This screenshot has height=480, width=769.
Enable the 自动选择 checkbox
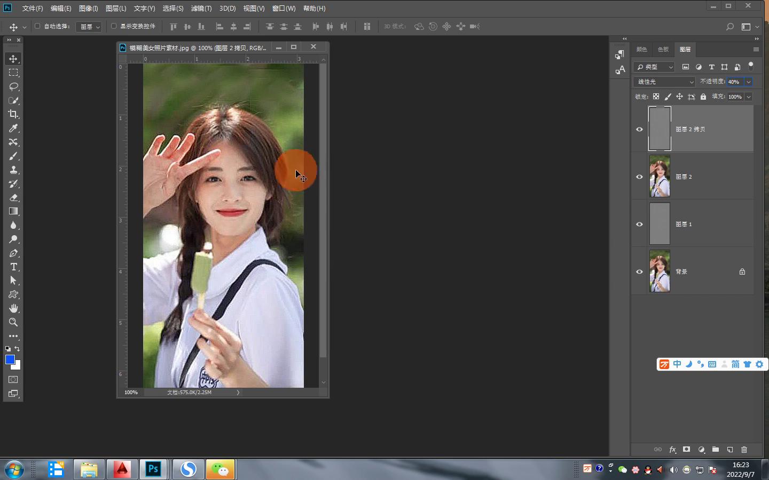[37, 26]
